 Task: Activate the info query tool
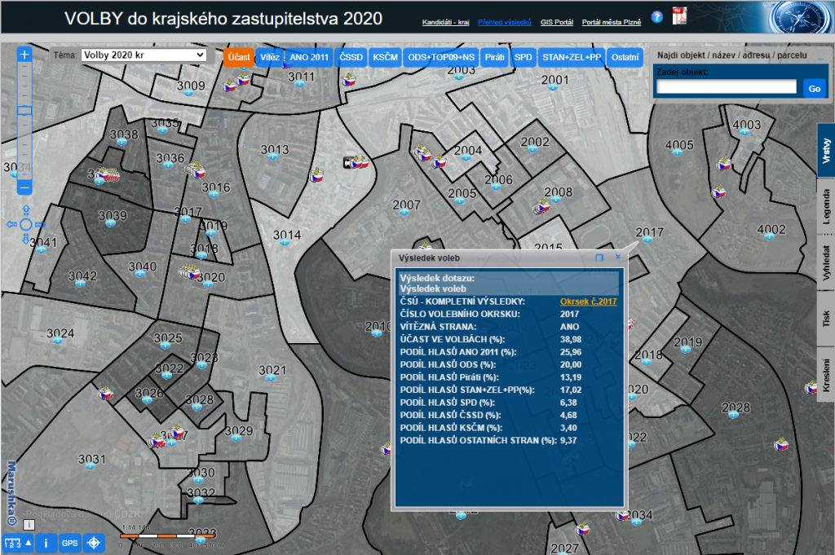[46, 544]
